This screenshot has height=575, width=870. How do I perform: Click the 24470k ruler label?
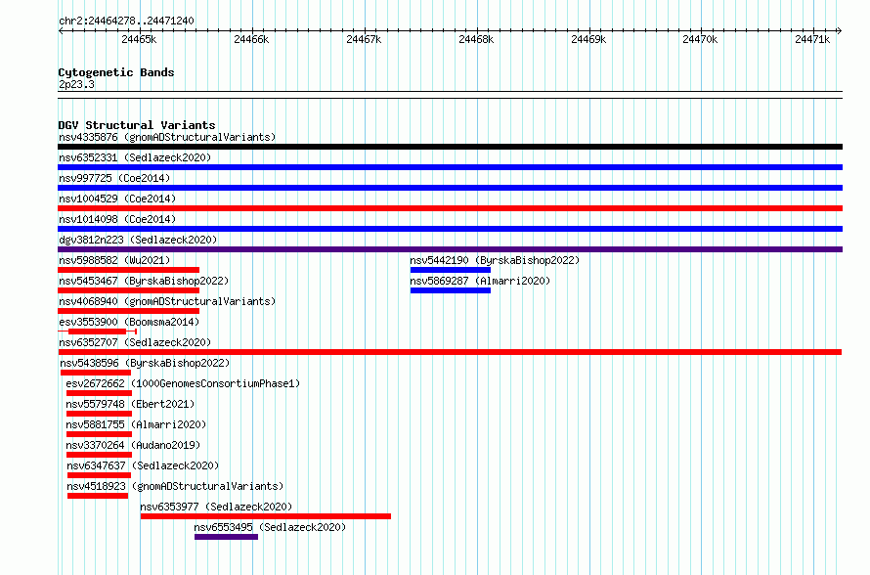point(700,39)
